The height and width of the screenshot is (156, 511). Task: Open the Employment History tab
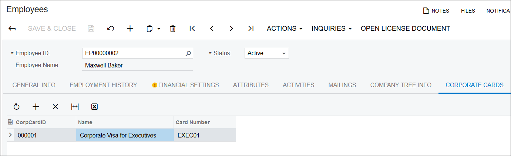pos(103,85)
